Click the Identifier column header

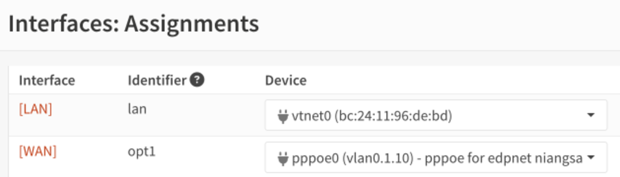[x=157, y=80]
